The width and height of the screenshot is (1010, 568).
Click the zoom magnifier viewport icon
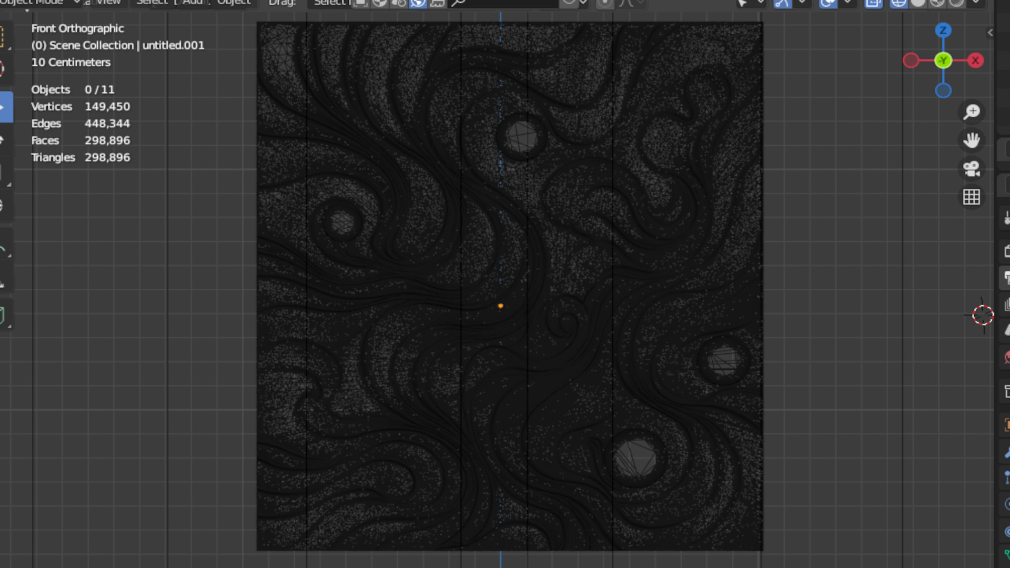tap(972, 111)
